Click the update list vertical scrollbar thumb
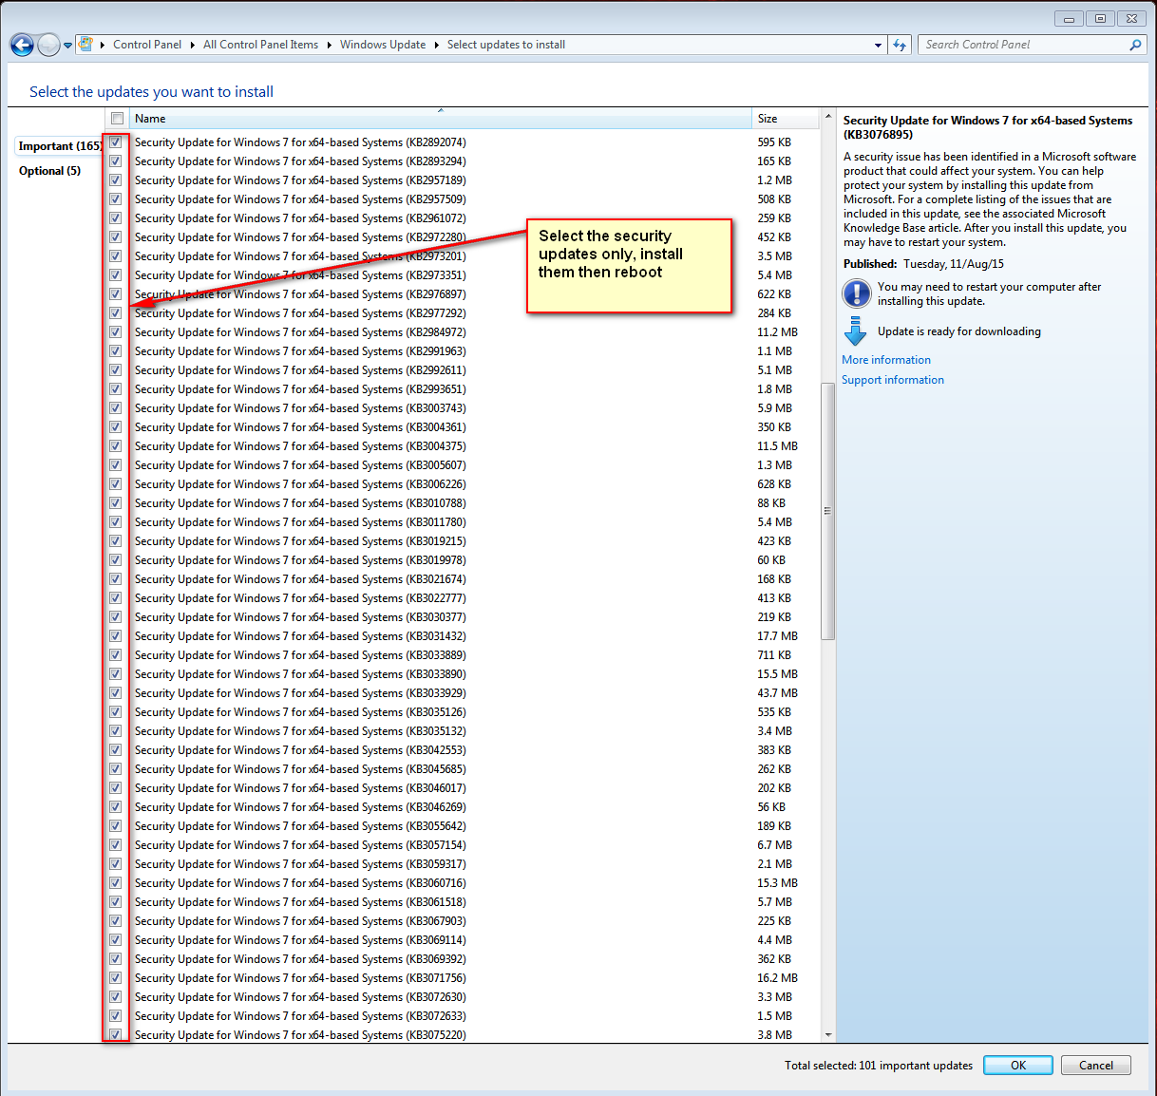This screenshot has width=1157, height=1096. click(x=827, y=511)
